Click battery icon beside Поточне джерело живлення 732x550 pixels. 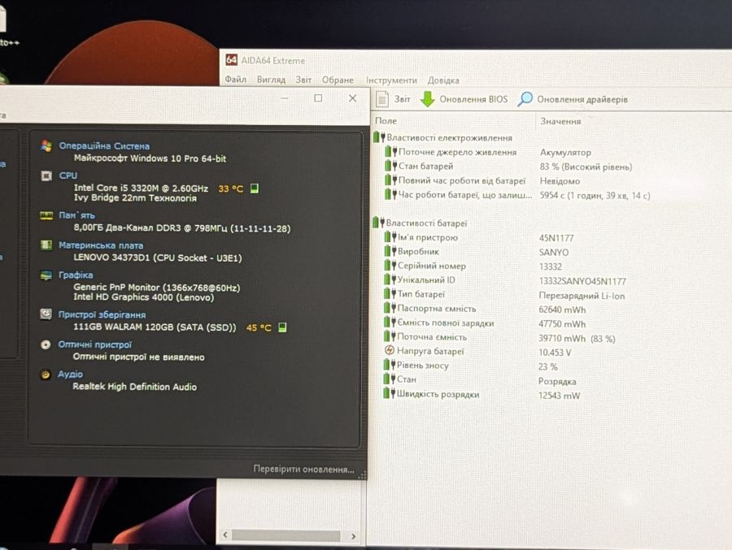click(390, 152)
